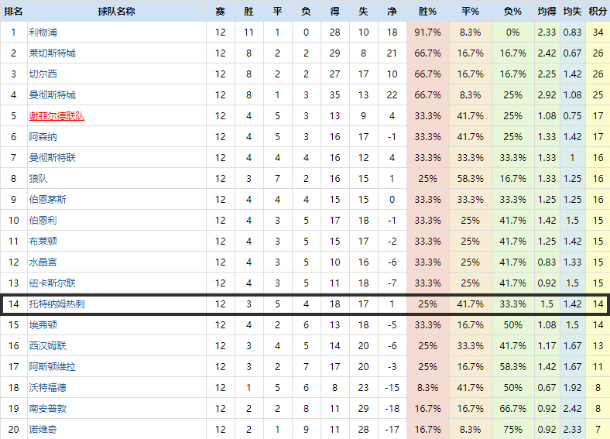610x439 pixels.
Task: Click the 阿斯顿维拉 team name
Action: pyautogui.click(x=52, y=367)
